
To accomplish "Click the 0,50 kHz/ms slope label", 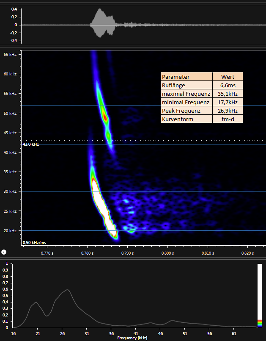I will point(34,242).
